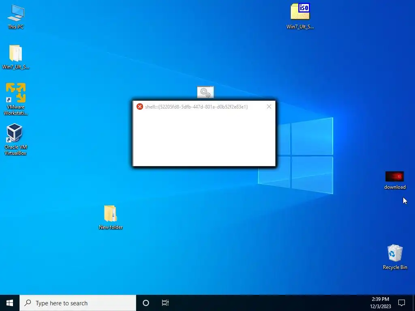This screenshot has width=415, height=311.
Task: Select the VMware Workstation shortcut
Action: pos(16,99)
